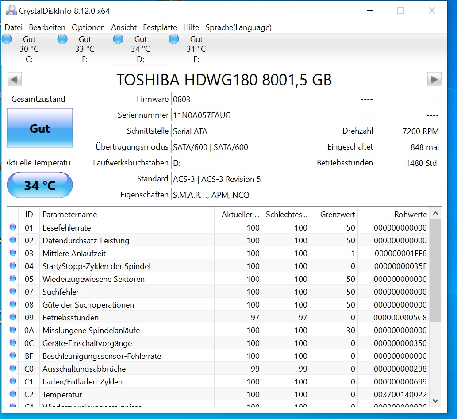Click status orb of Ausschaltungsabbrüche row
Screen dimensions: 457x419
(x=13, y=368)
